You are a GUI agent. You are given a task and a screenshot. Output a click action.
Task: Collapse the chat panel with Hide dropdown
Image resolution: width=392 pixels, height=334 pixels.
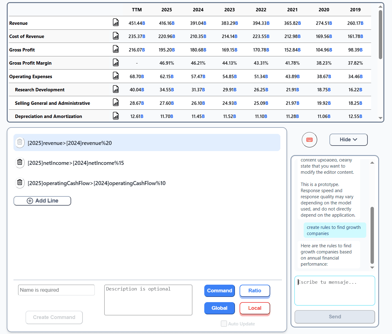pyautogui.click(x=348, y=140)
